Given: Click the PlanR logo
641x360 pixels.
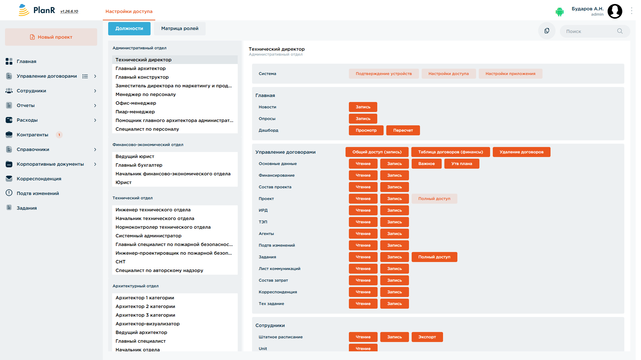Looking at the screenshot, I should click(x=37, y=10).
